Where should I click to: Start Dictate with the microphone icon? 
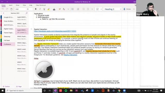click(x=124, y=9)
